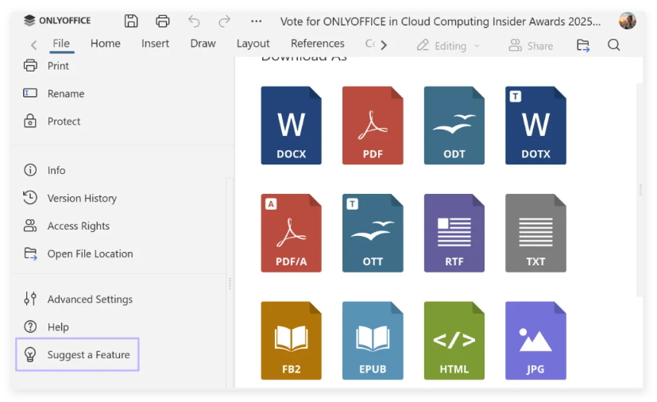Switch to the Home tab

pos(106,44)
